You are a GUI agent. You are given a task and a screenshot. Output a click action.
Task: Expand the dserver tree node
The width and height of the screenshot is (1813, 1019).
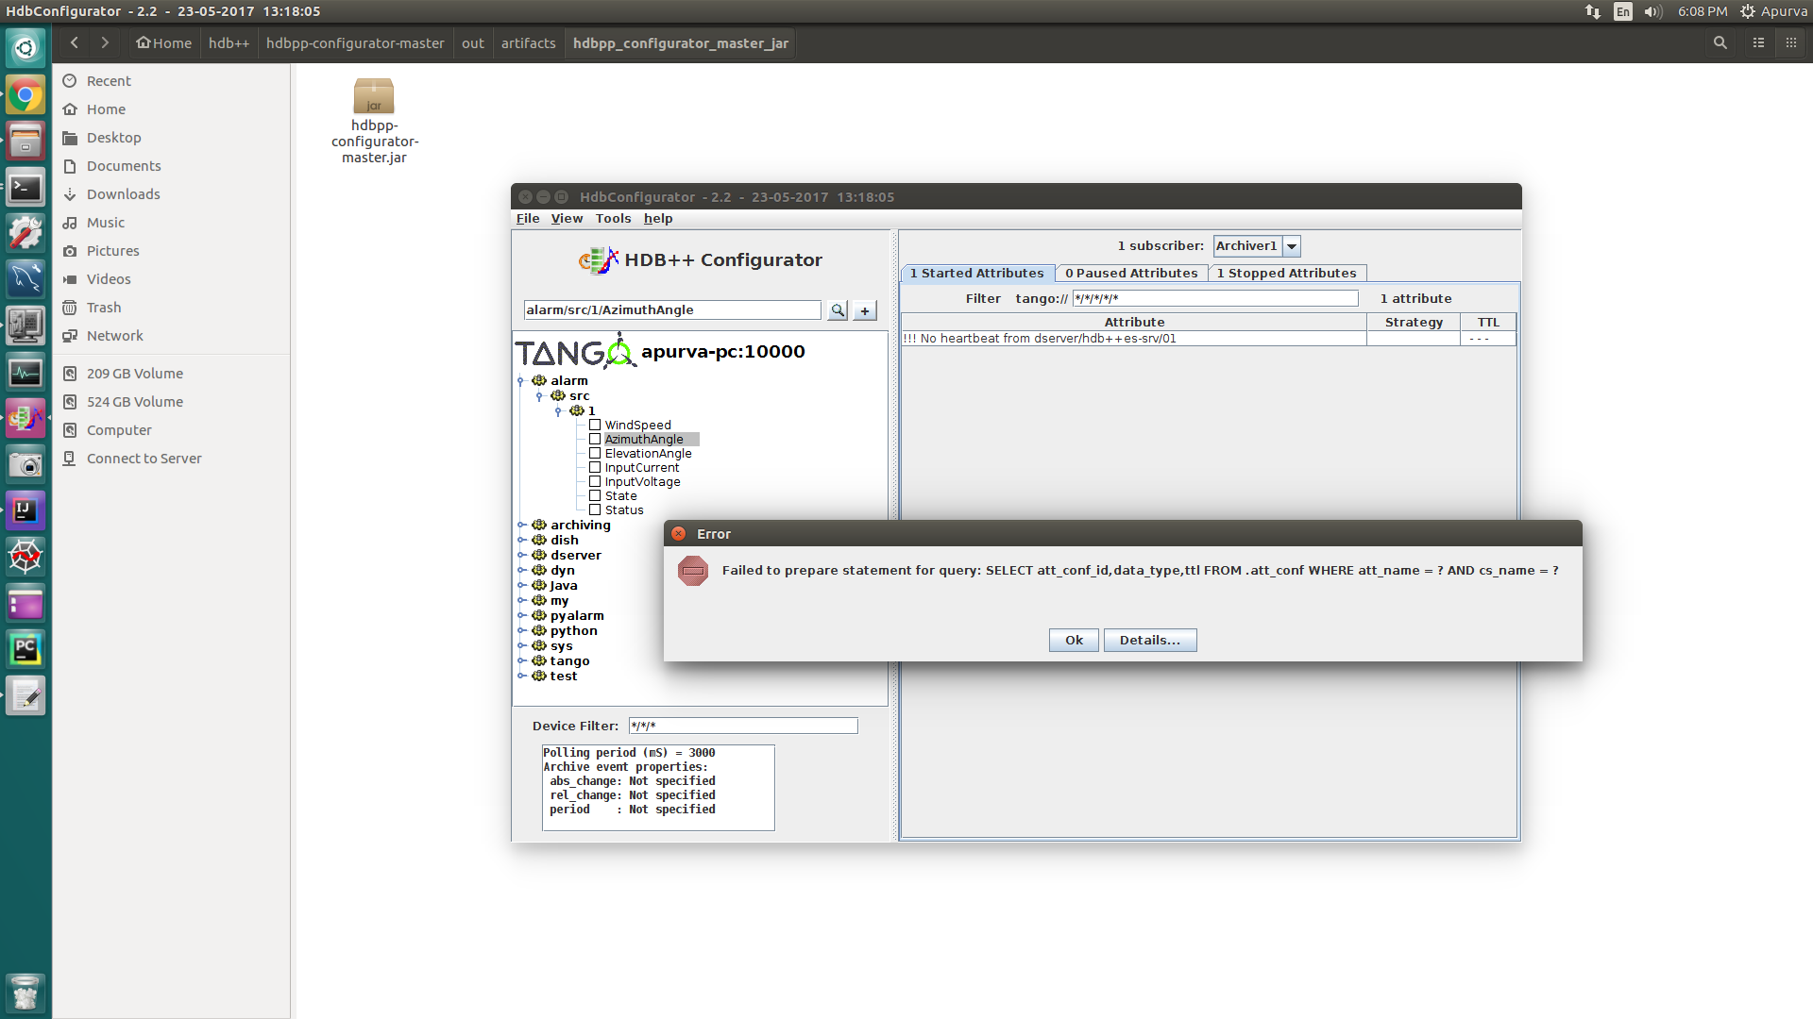click(521, 555)
